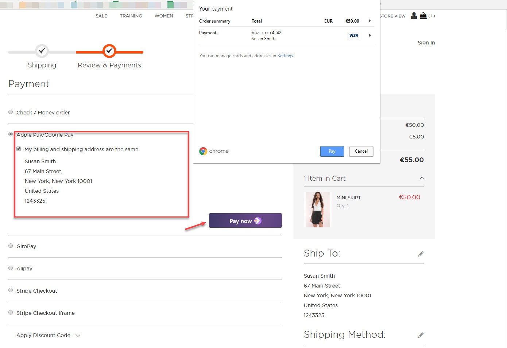Expand Apply Discount Code section
The width and height of the screenshot is (507, 348).
pos(78,336)
